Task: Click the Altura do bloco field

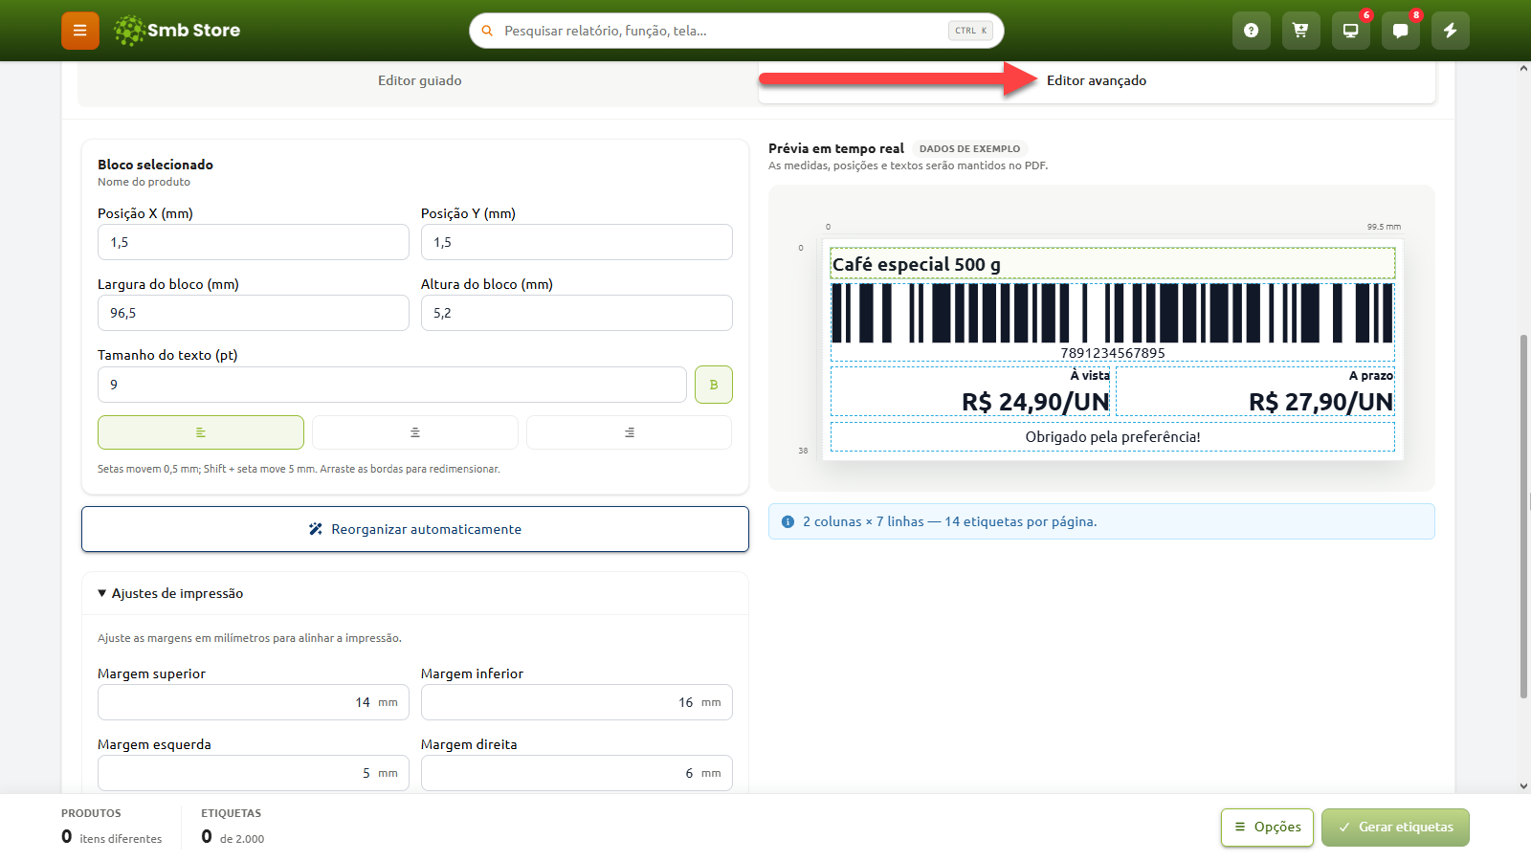Action: coord(577,313)
